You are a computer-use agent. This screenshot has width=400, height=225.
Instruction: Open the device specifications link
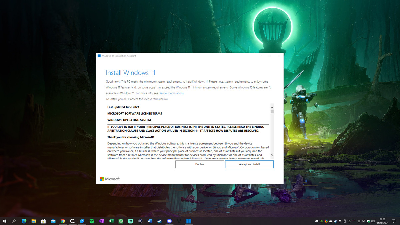(x=171, y=93)
